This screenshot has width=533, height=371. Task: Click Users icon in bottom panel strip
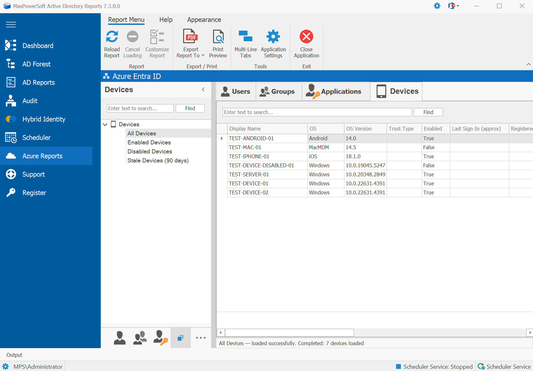[120, 338]
